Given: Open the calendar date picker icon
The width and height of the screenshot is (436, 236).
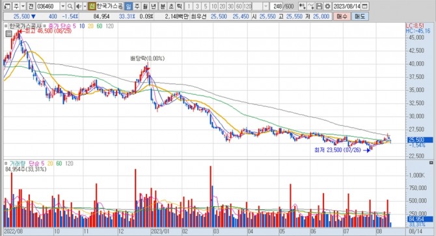Looking at the screenshot, I should coord(365,6).
